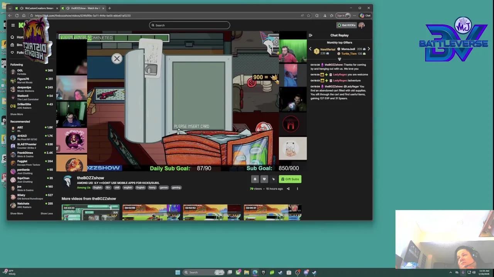
Task: Open OGL Fortnite channel in Following
Action: pos(32,72)
